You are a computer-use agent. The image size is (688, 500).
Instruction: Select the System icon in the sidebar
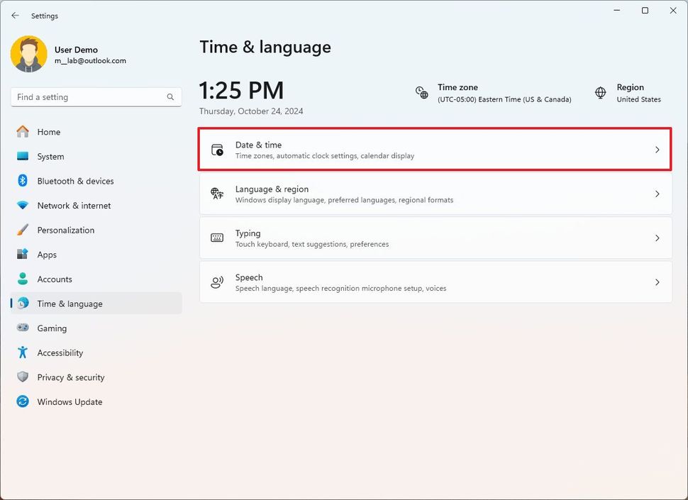pos(23,156)
